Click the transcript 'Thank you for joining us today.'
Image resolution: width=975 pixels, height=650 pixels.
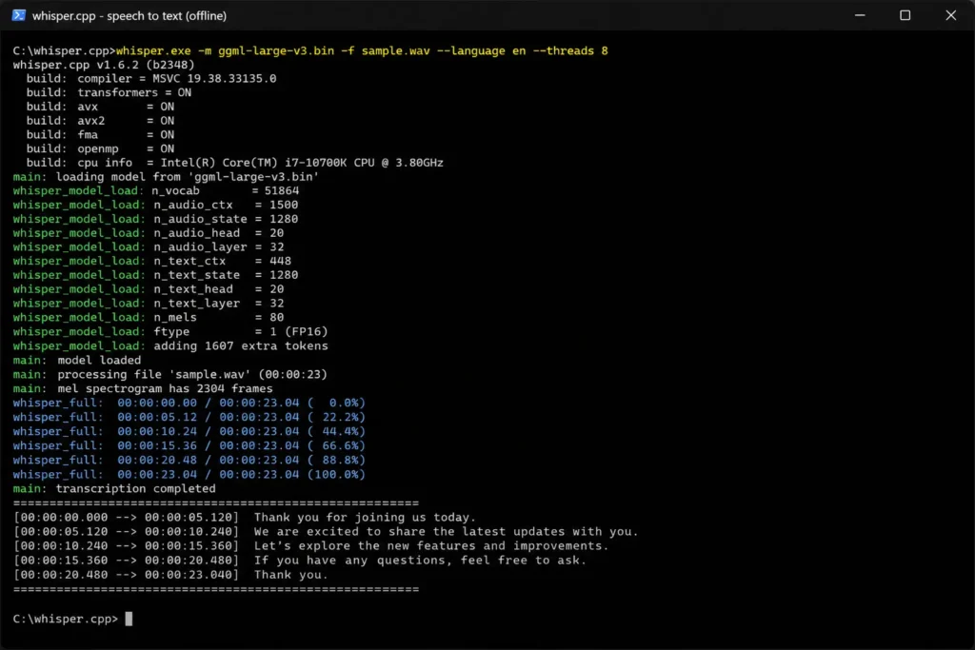click(365, 518)
